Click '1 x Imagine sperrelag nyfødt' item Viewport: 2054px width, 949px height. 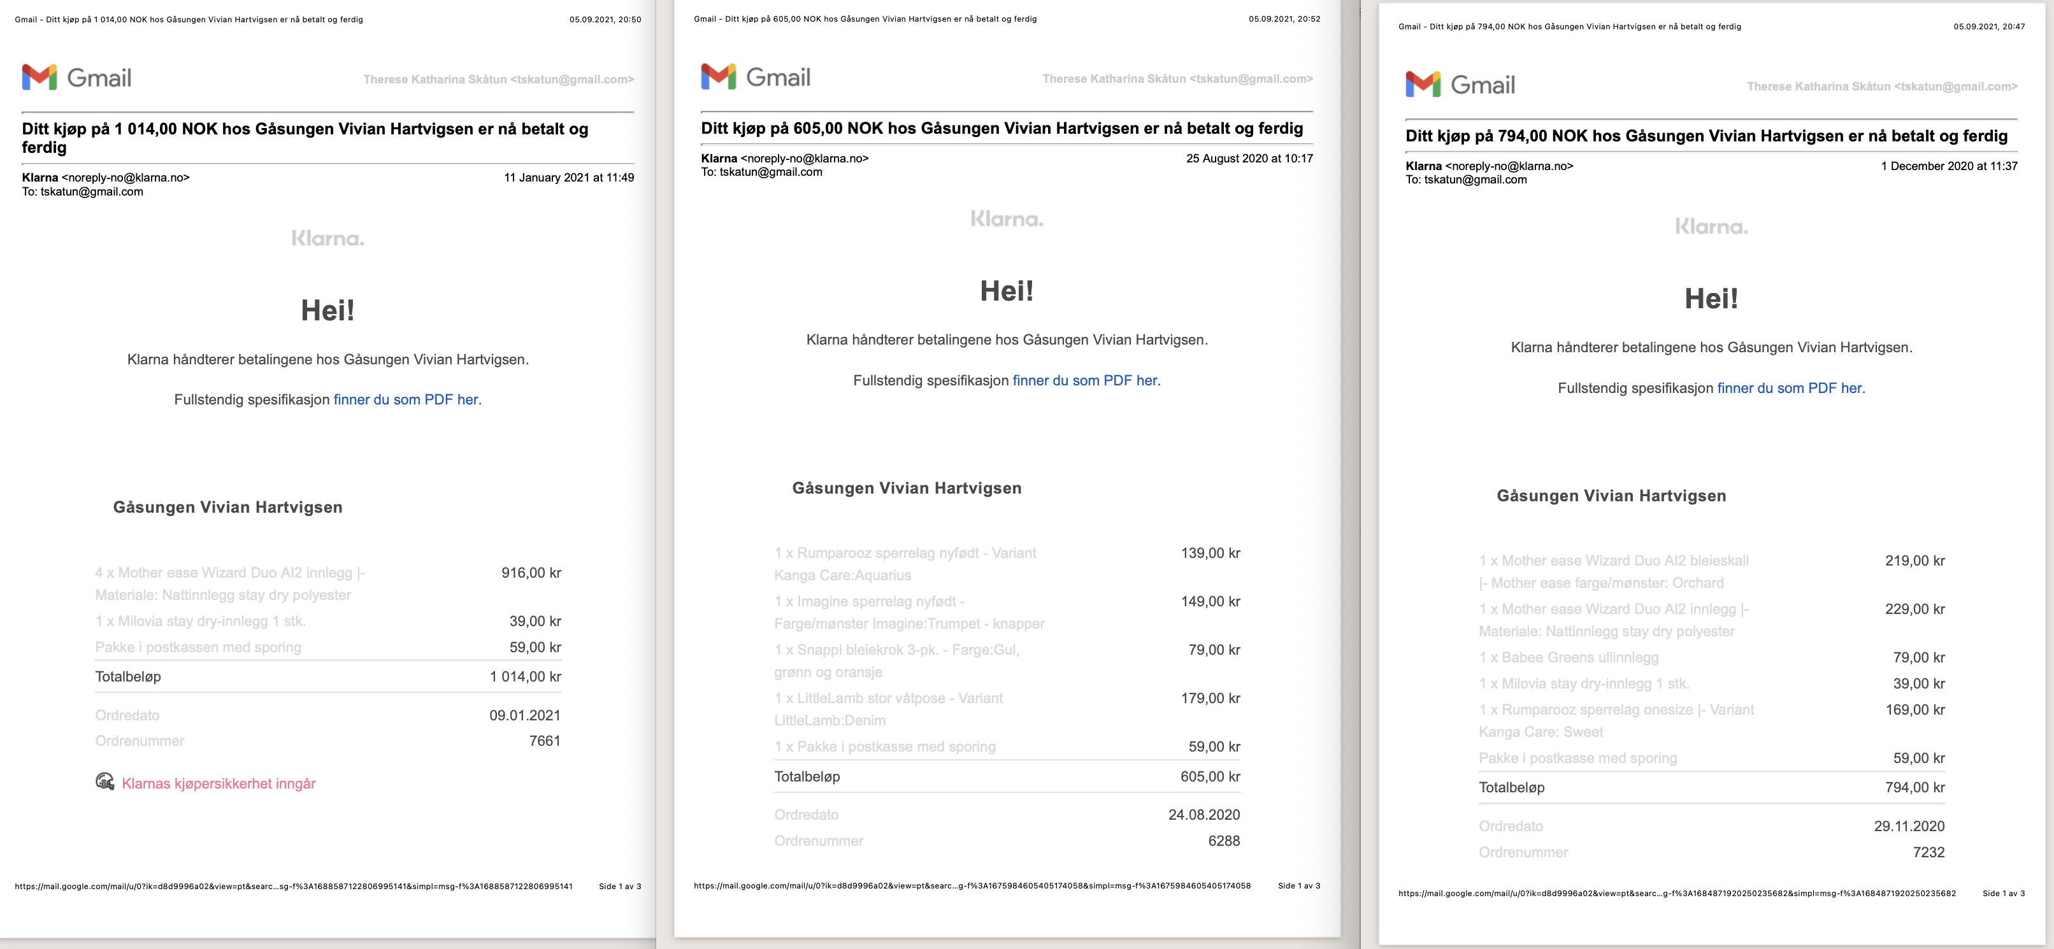pos(909,613)
